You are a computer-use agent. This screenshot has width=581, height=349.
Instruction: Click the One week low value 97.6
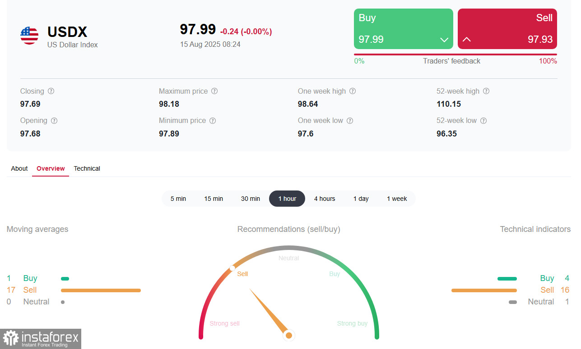pos(306,134)
